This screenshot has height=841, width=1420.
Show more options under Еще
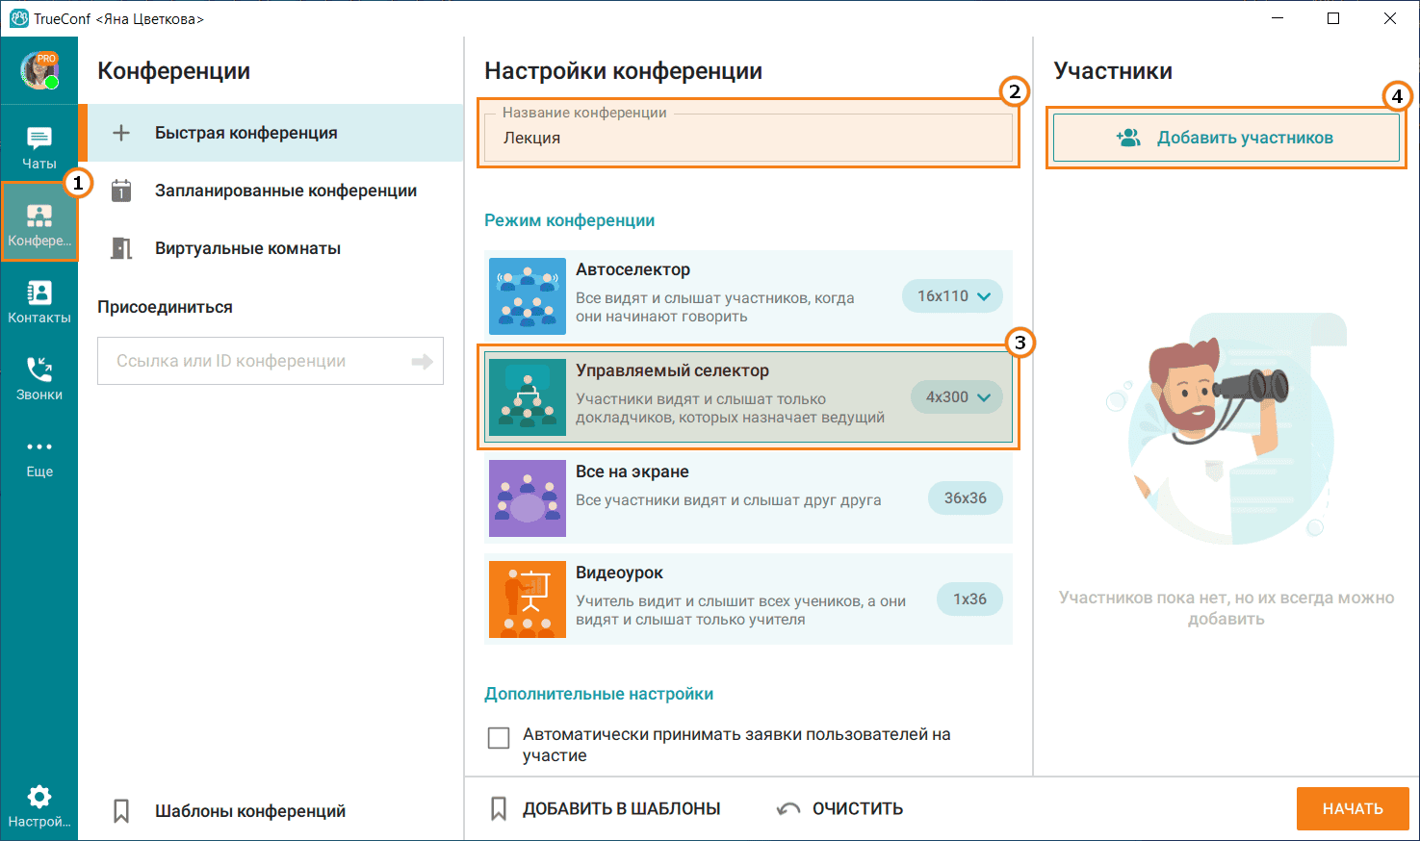[39, 457]
